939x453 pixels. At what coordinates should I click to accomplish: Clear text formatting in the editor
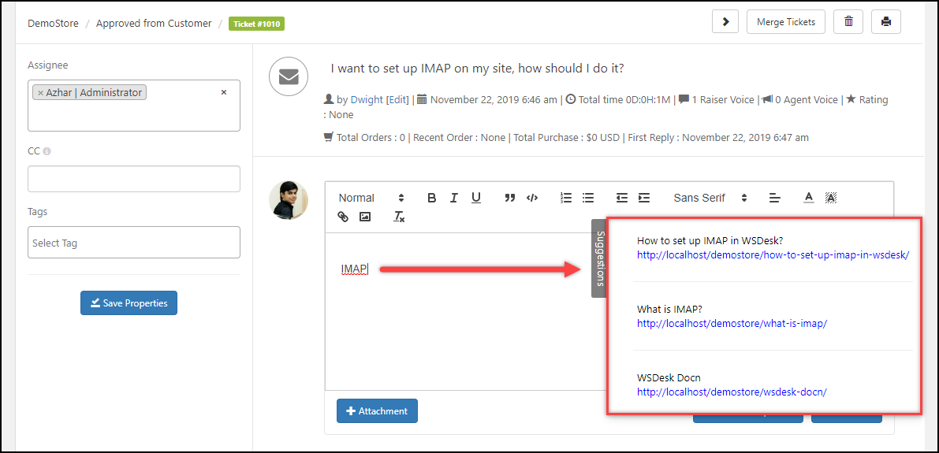pos(399,217)
